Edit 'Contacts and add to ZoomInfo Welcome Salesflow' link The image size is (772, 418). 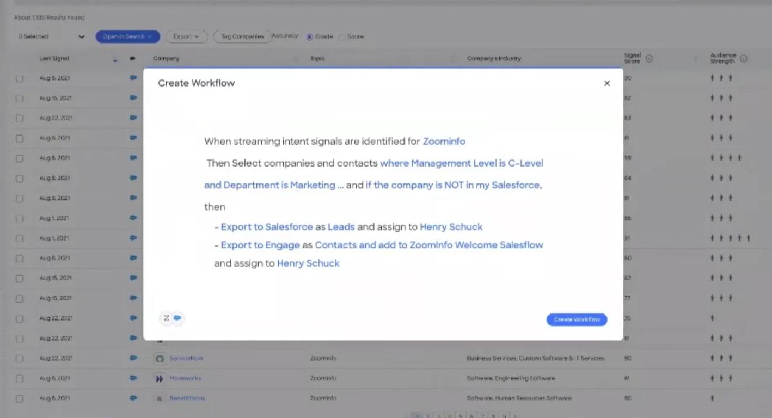coord(429,245)
